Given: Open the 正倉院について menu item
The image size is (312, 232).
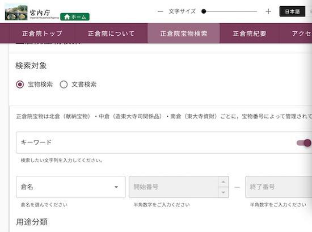Looking at the screenshot, I should (111, 33).
